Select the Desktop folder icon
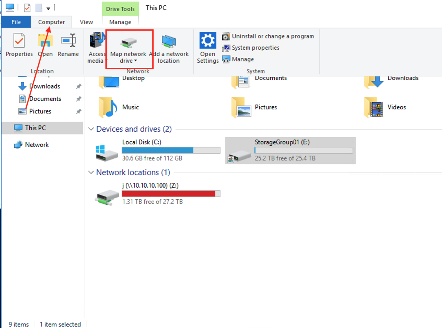The image size is (442, 328). [x=109, y=82]
